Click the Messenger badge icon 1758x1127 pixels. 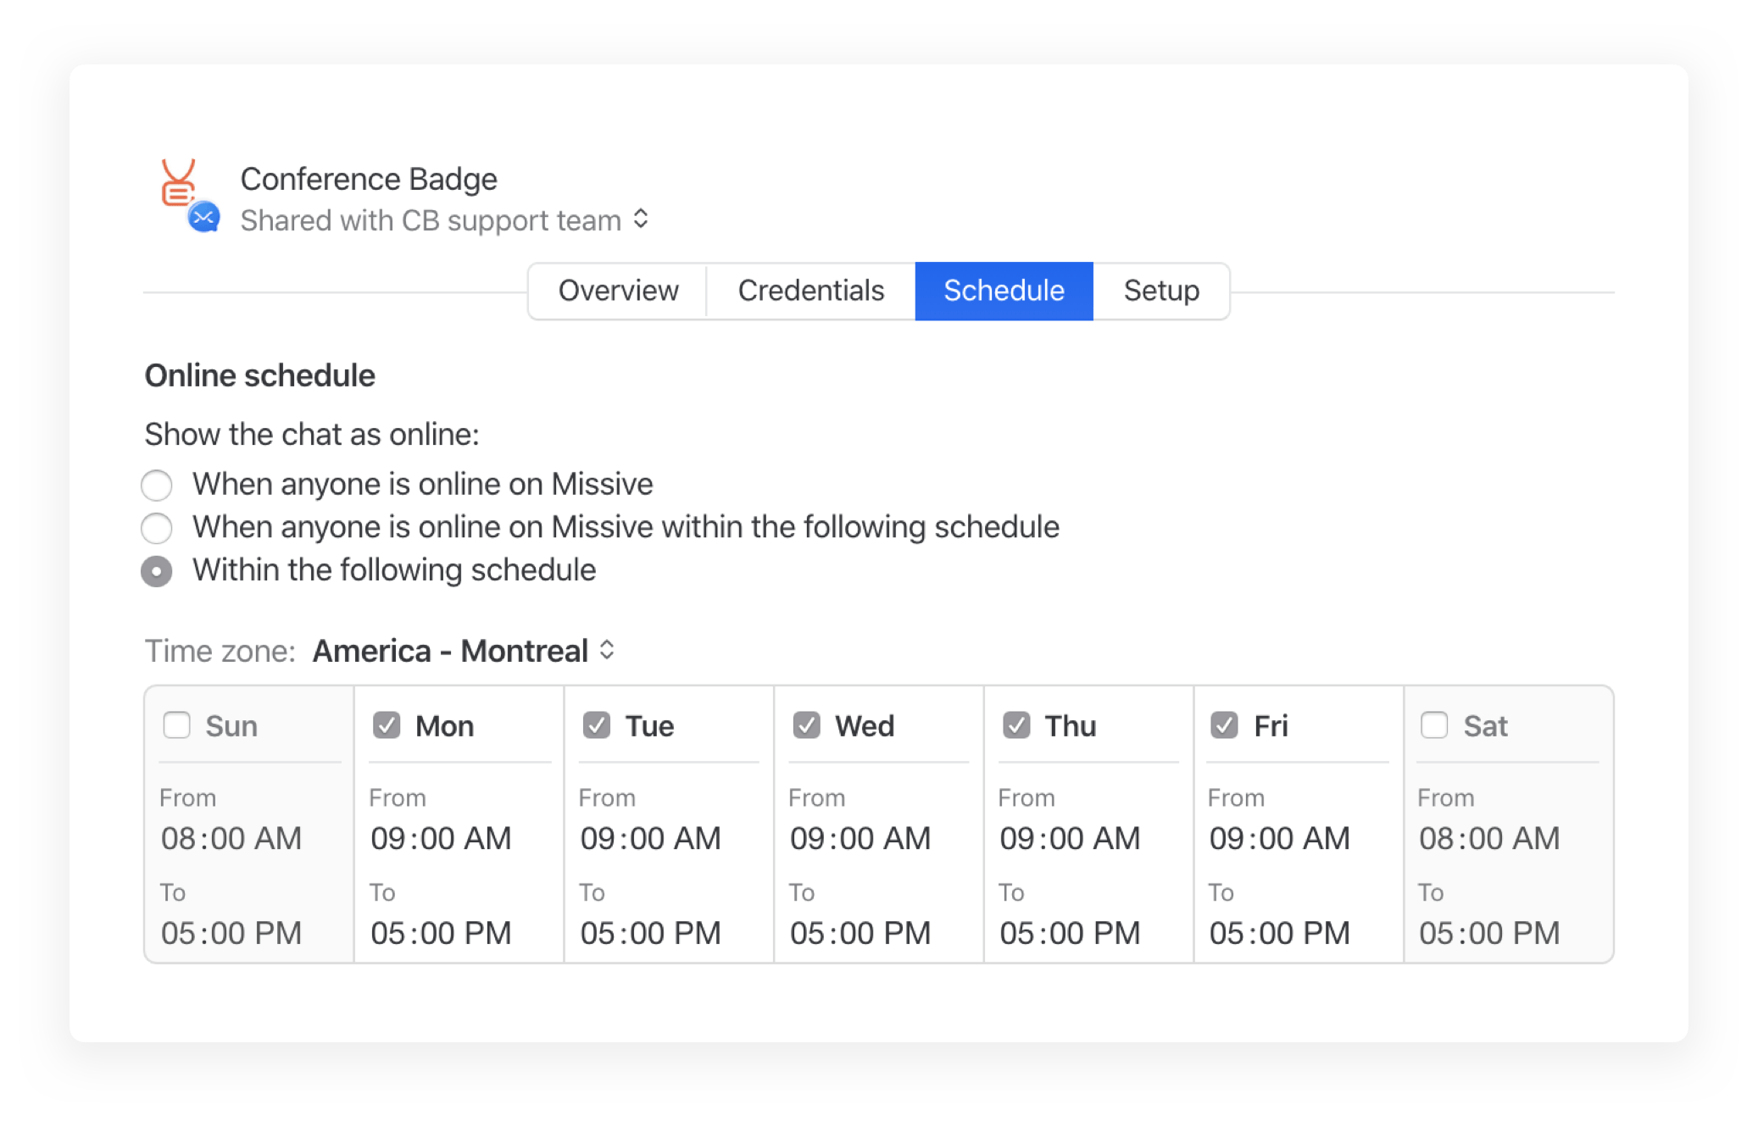point(203,219)
